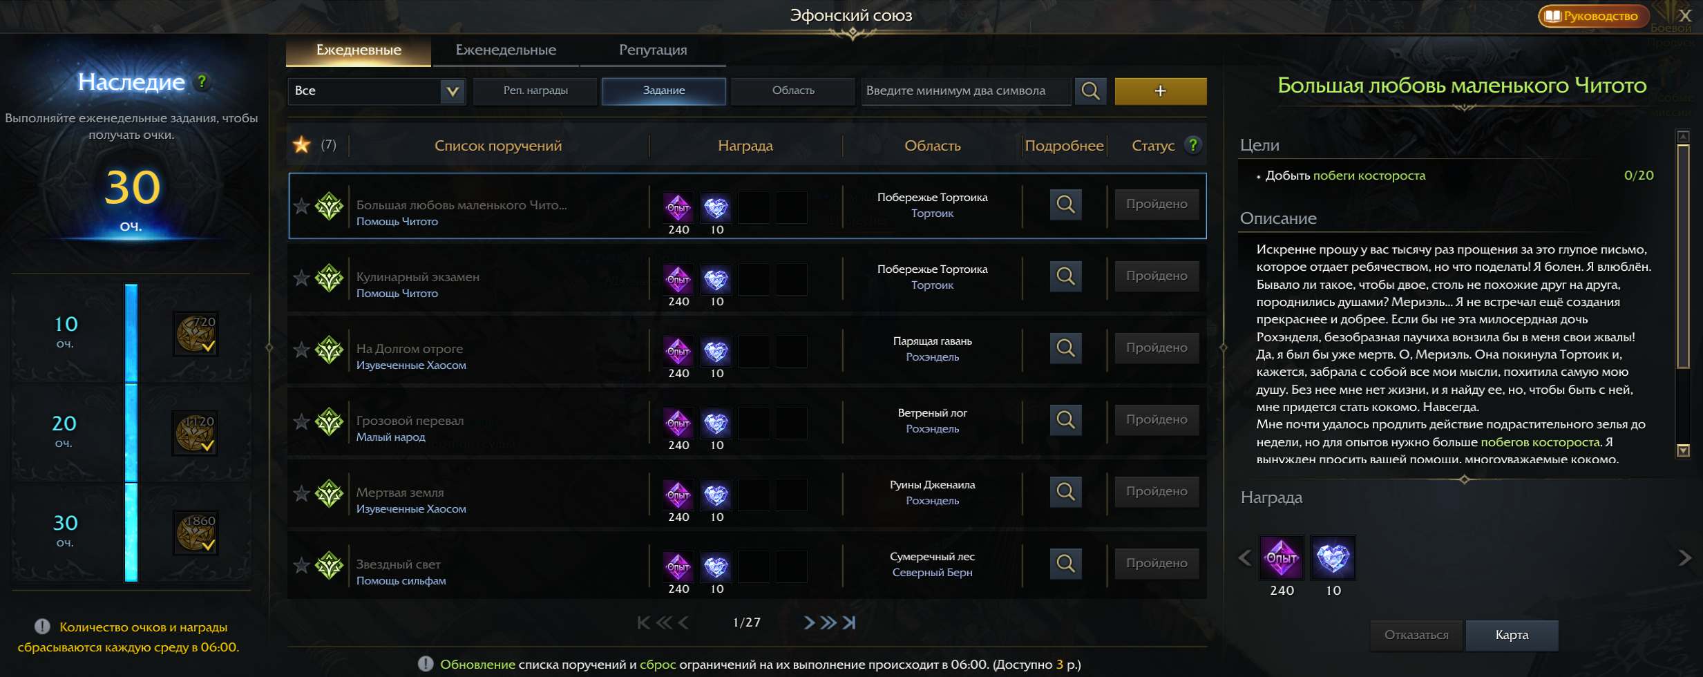This screenshot has height=677, width=1703.
Task: Click the Статус column help question mark
Action: pos(1193,145)
